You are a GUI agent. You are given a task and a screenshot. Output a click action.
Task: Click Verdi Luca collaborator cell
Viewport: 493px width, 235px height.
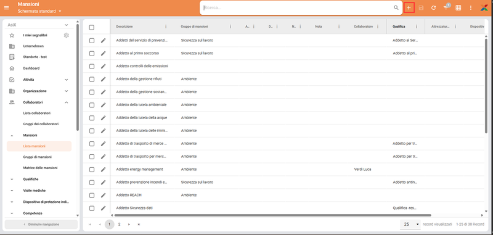(x=362, y=170)
